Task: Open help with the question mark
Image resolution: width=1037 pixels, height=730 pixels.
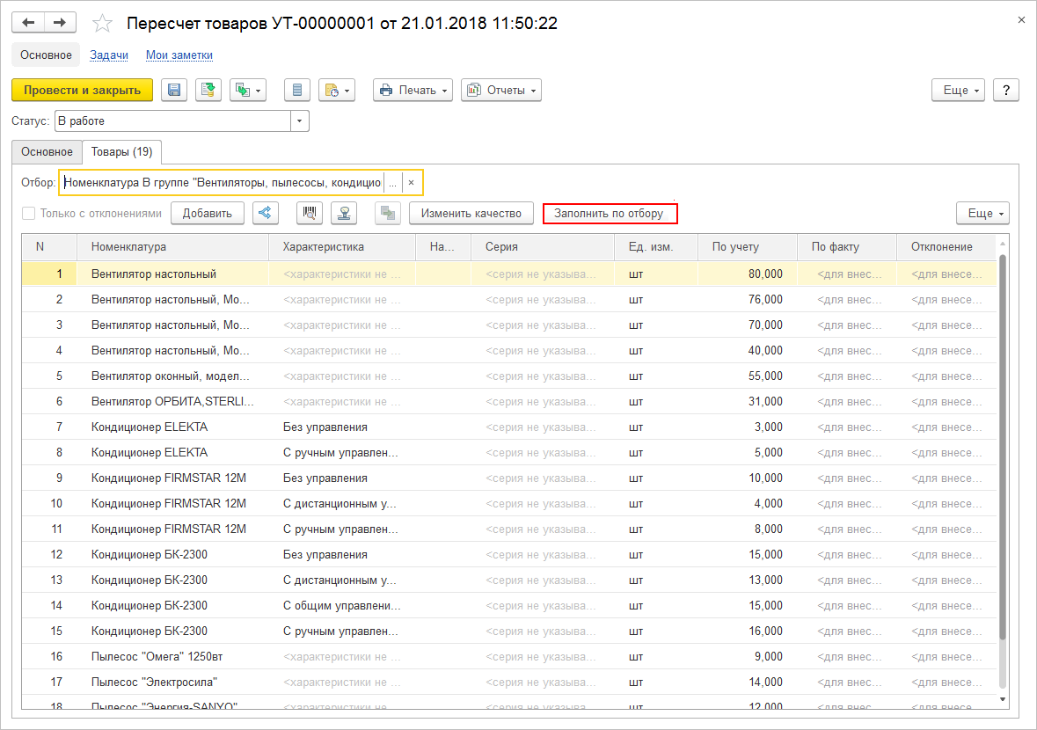Action: click(x=1006, y=90)
